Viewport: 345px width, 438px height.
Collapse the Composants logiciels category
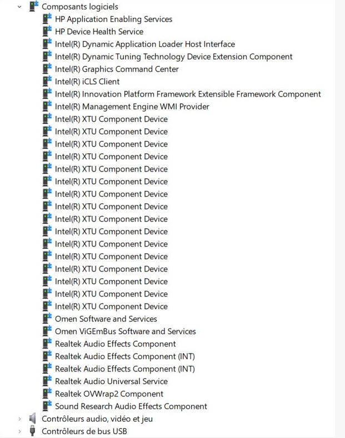(x=19, y=7)
